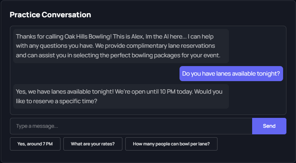
Task: Click the "Practice Conversation" heading
Action: pos(50,15)
